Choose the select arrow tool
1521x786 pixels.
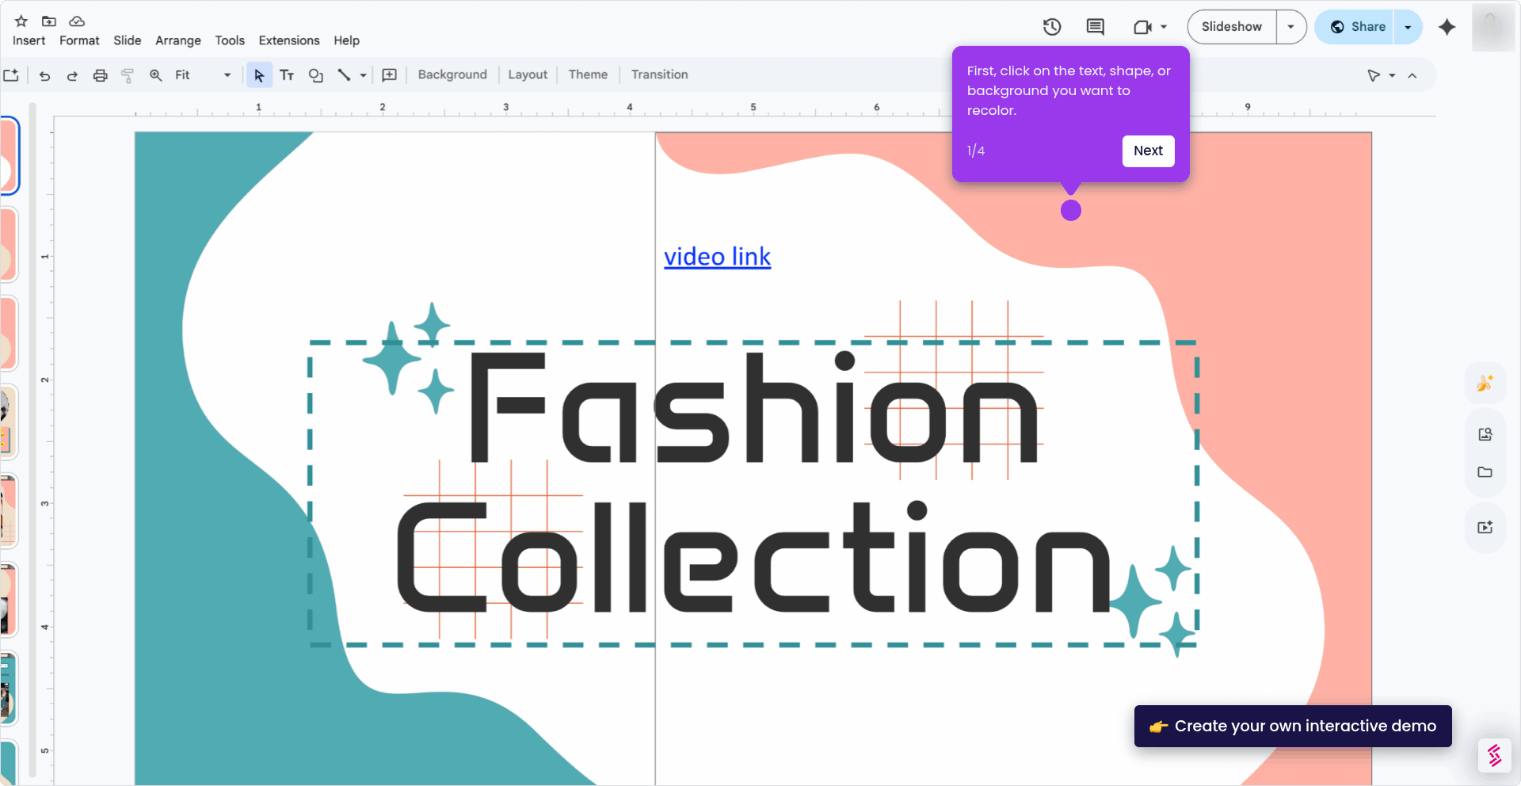tap(259, 75)
